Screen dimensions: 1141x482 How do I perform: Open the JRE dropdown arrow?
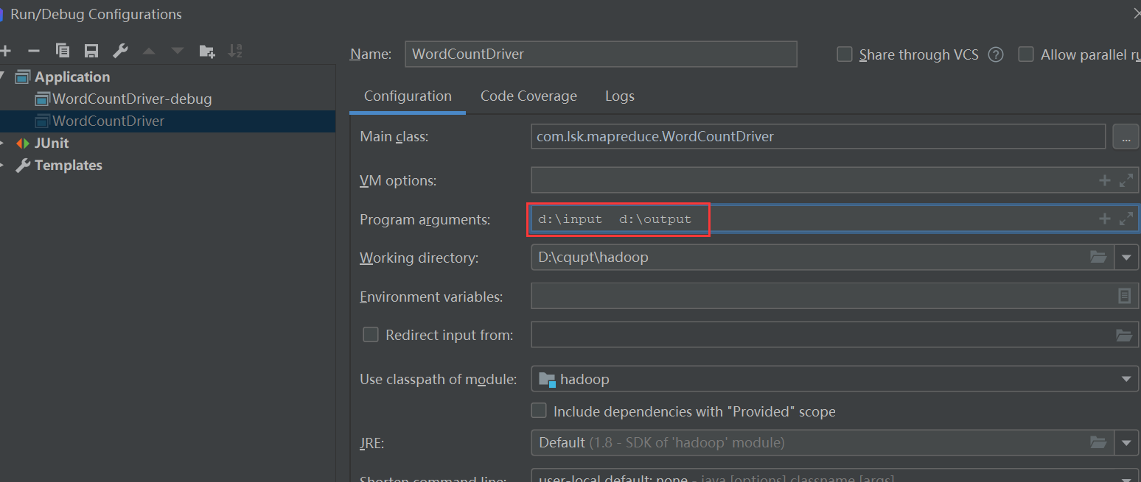point(1126,442)
